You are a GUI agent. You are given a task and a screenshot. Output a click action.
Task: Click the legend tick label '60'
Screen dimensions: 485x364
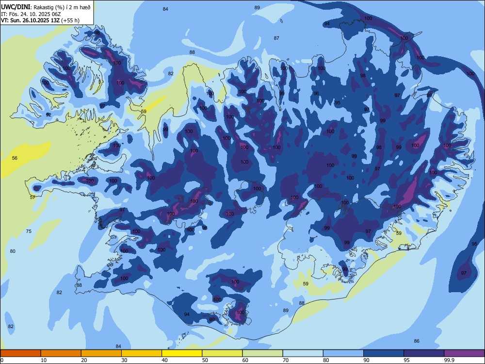pos(245,360)
